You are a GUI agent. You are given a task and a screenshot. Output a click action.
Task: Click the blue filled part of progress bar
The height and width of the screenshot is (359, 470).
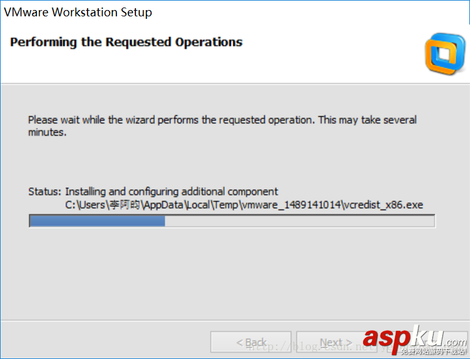[x=98, y=221]
